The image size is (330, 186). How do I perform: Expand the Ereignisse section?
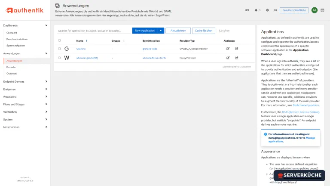pyautogui.click(x=46, y=89)
